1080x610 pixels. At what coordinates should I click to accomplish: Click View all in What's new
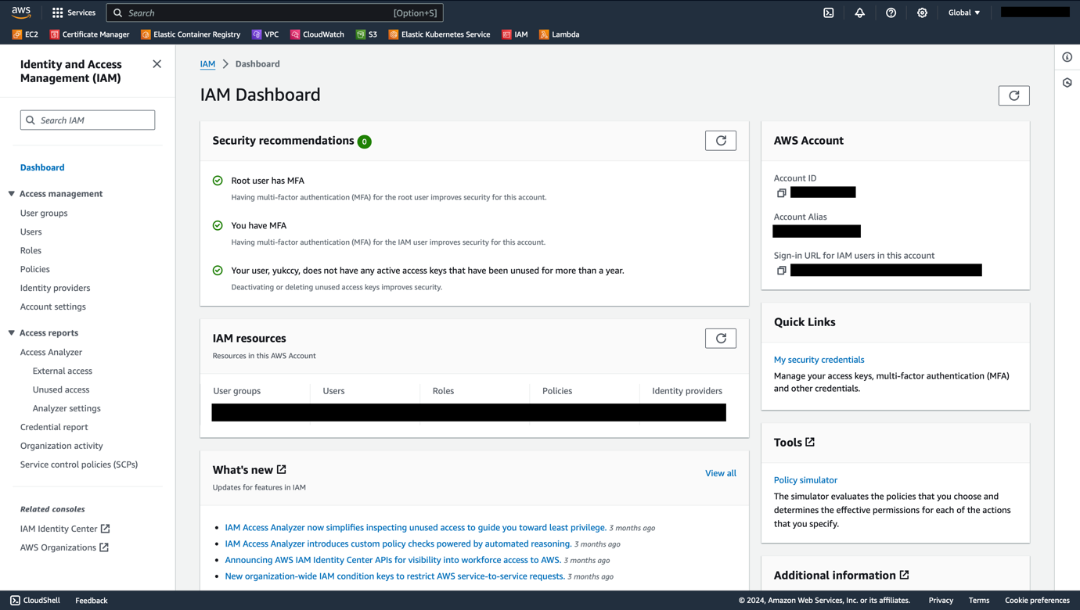(720, 473)
